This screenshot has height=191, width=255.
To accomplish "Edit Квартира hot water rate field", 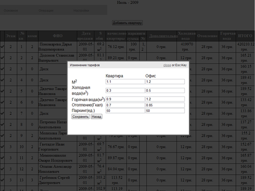I will click(125, 99).
